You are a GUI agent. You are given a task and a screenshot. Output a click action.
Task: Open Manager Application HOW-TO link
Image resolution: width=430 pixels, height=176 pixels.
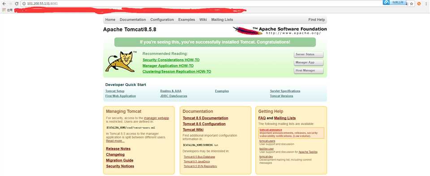tap(168, 66)
